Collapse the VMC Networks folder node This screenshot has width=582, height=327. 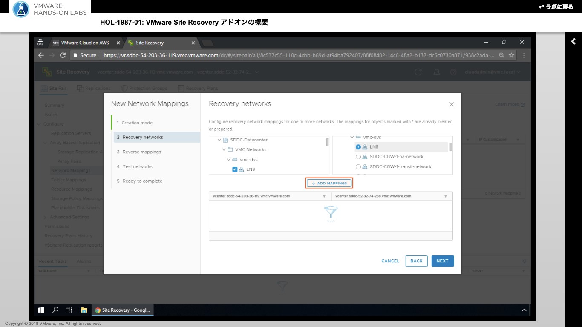click(x=224, y=150)
